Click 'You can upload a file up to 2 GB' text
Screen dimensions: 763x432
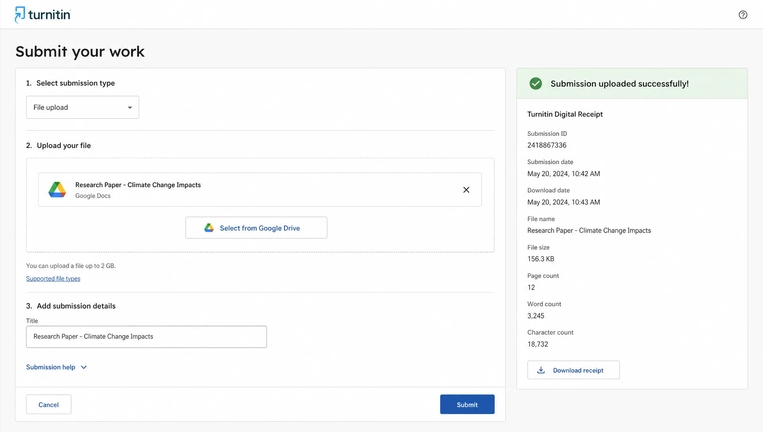pos(71,266)
